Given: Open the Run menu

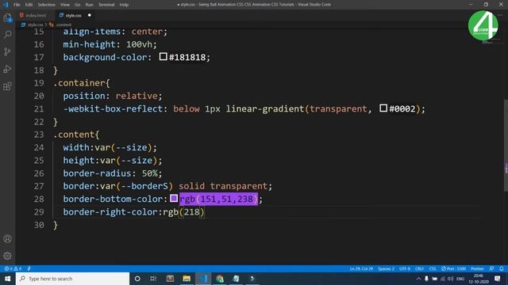Looking at the screenshot, I should [90, 5].
